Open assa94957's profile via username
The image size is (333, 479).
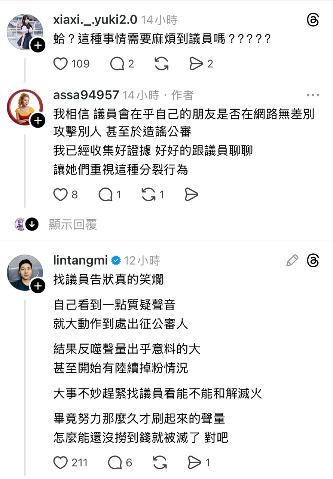[86, 95]
